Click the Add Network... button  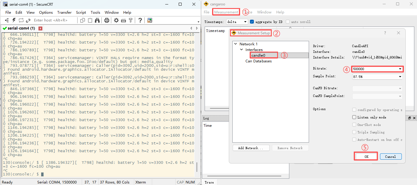coord(251,148)
